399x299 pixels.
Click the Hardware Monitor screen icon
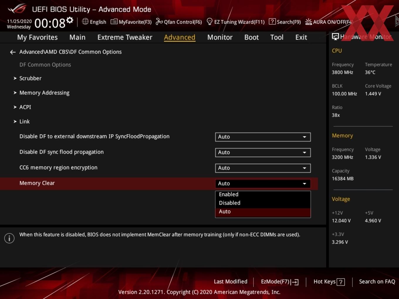[x=335, y=37]
